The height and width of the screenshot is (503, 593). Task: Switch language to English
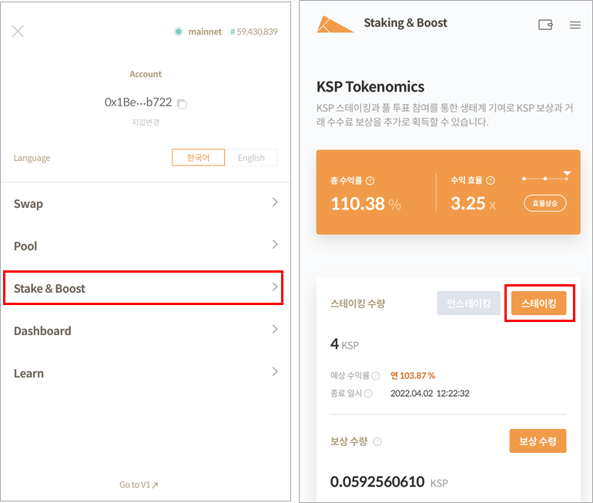251,157
